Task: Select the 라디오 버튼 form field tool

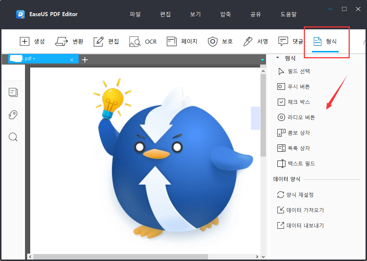Action: [295, 117]
